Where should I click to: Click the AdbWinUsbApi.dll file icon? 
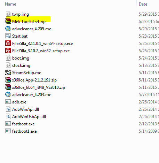coord(8,116)
